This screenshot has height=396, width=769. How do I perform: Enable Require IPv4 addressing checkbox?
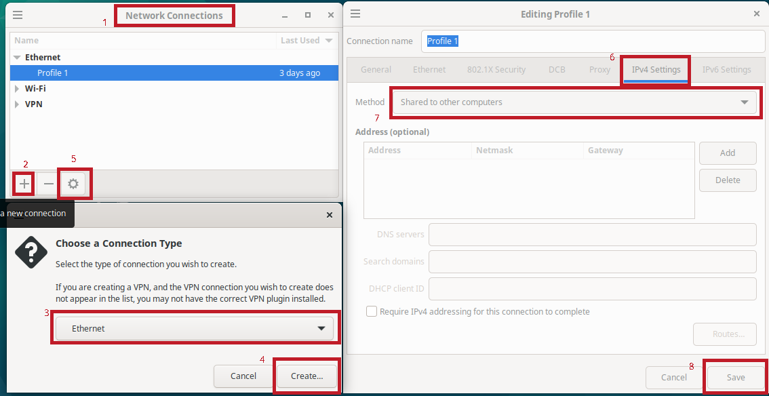coord(372,312)
